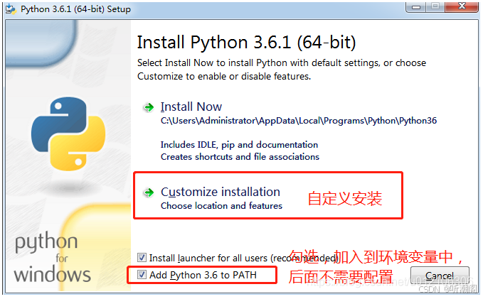Toggle Add Python 3.6 to PATH checkbox
483x299 pixels.
142,274
